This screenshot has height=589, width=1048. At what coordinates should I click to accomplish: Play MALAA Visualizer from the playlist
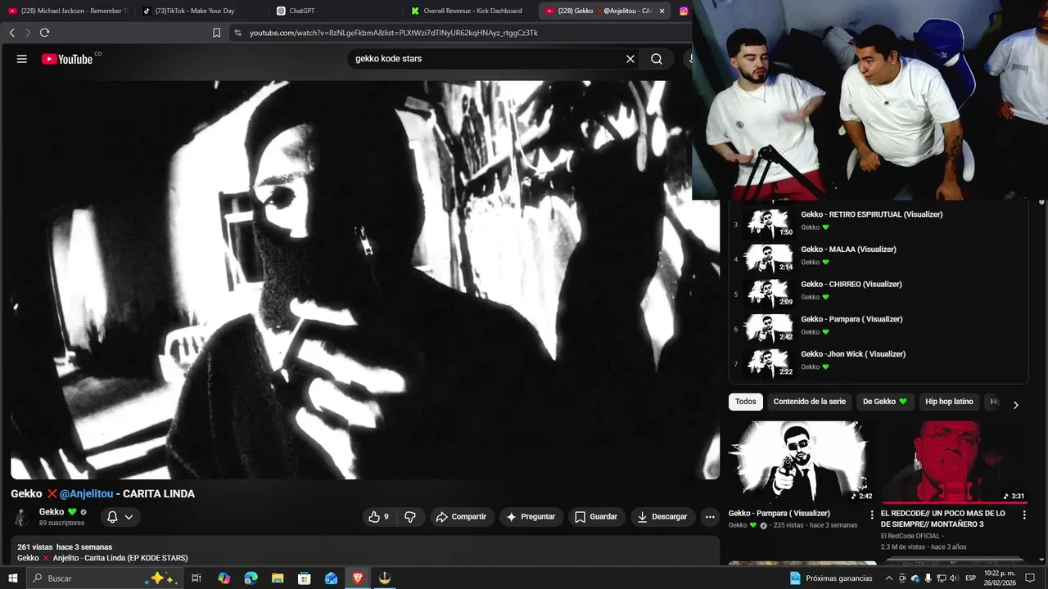point(848,250)
